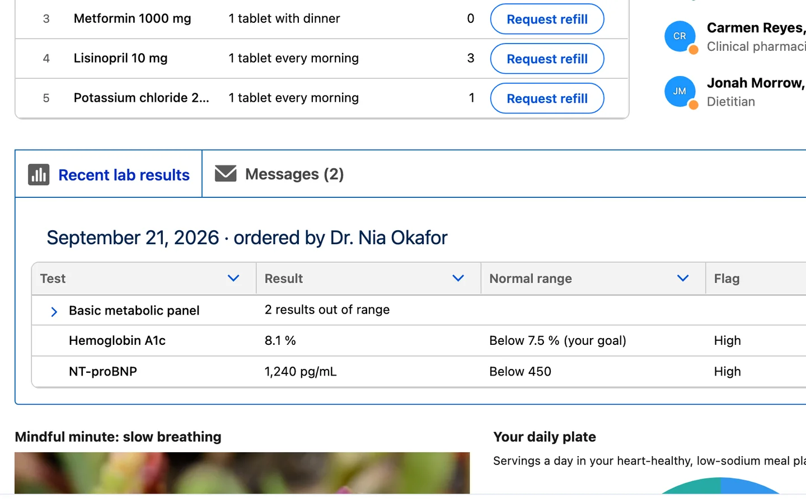Select the NT-proBNP test name
Screen dimensions: 806x503
click(x=103, y=372)
